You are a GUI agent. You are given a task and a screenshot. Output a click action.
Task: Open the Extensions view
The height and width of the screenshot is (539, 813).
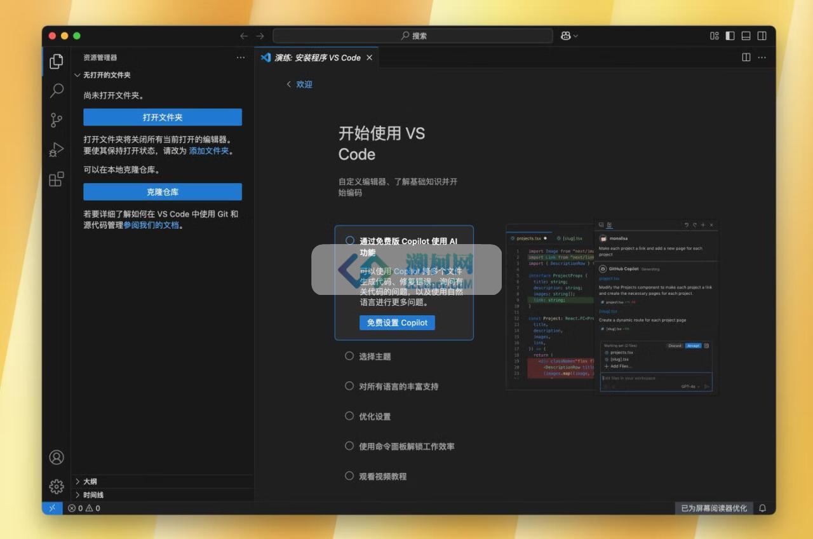click(x=57, y=179)
